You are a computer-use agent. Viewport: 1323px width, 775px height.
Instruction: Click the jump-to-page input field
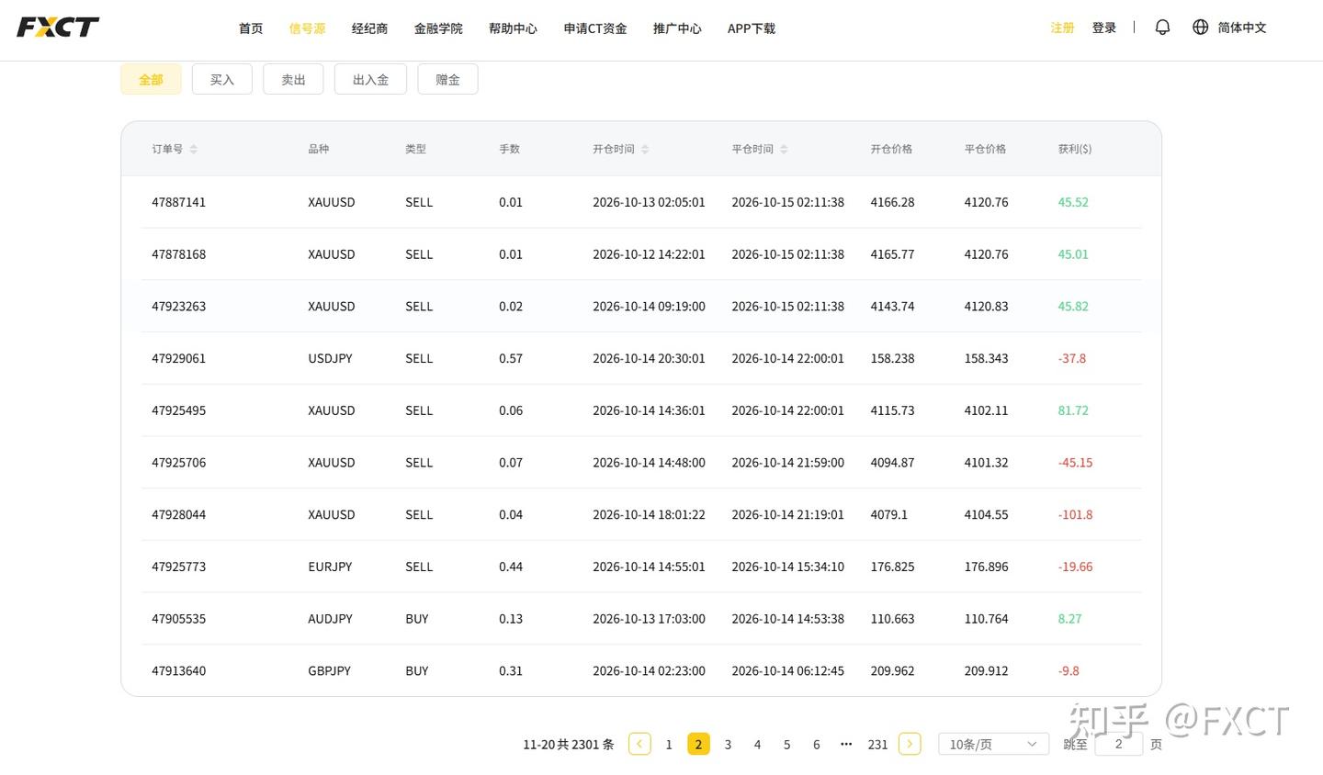tap(1118, 744)
